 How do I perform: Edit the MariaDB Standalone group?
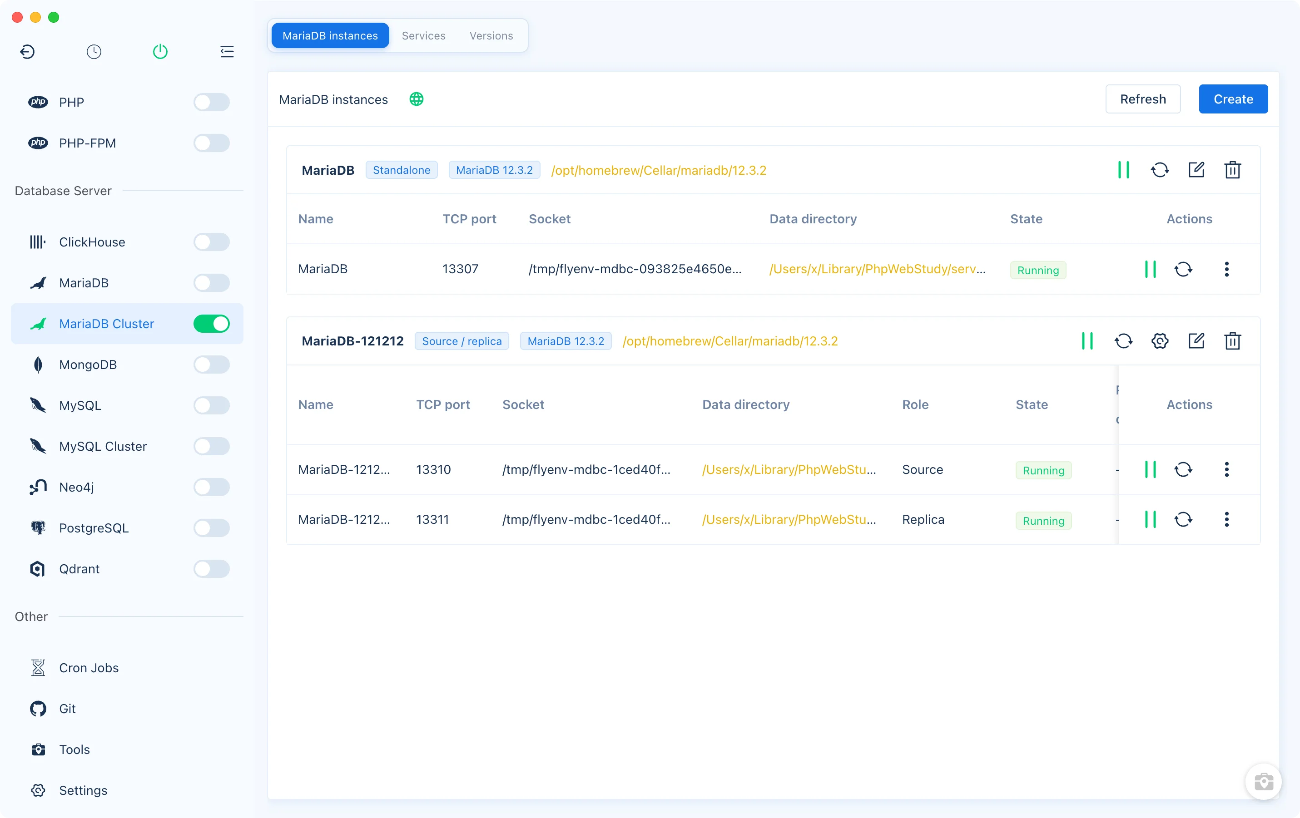[1196, 170]
